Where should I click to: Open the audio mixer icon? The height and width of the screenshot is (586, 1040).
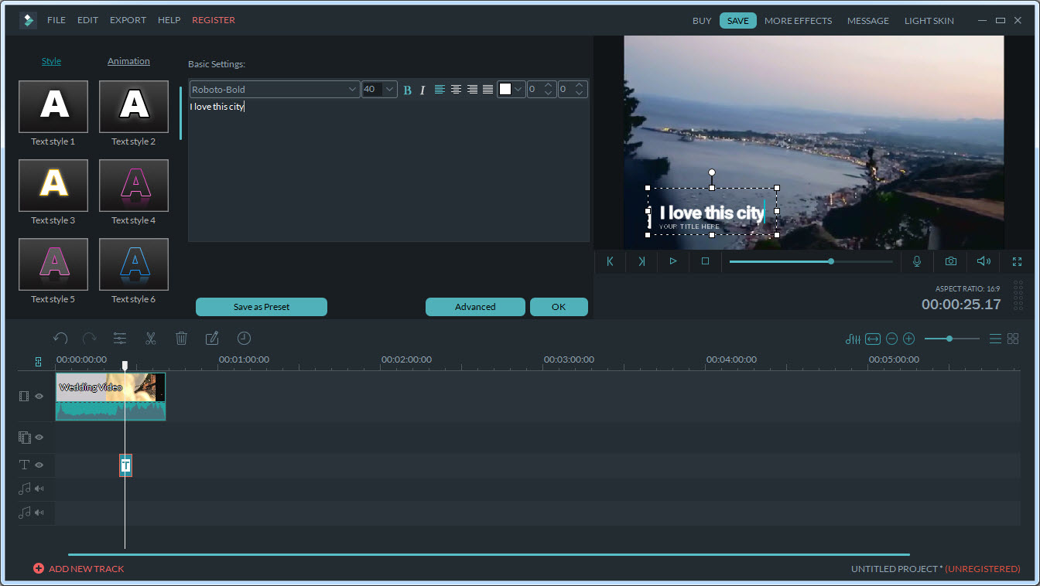point(853,339)
